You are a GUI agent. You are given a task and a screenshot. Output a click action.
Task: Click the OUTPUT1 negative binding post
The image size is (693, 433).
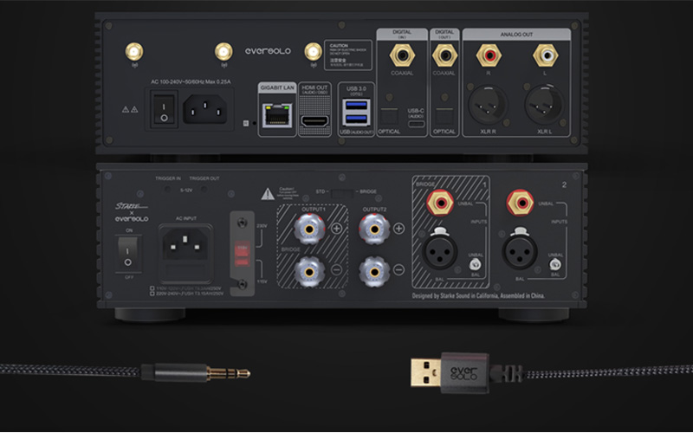click(309, 272)
